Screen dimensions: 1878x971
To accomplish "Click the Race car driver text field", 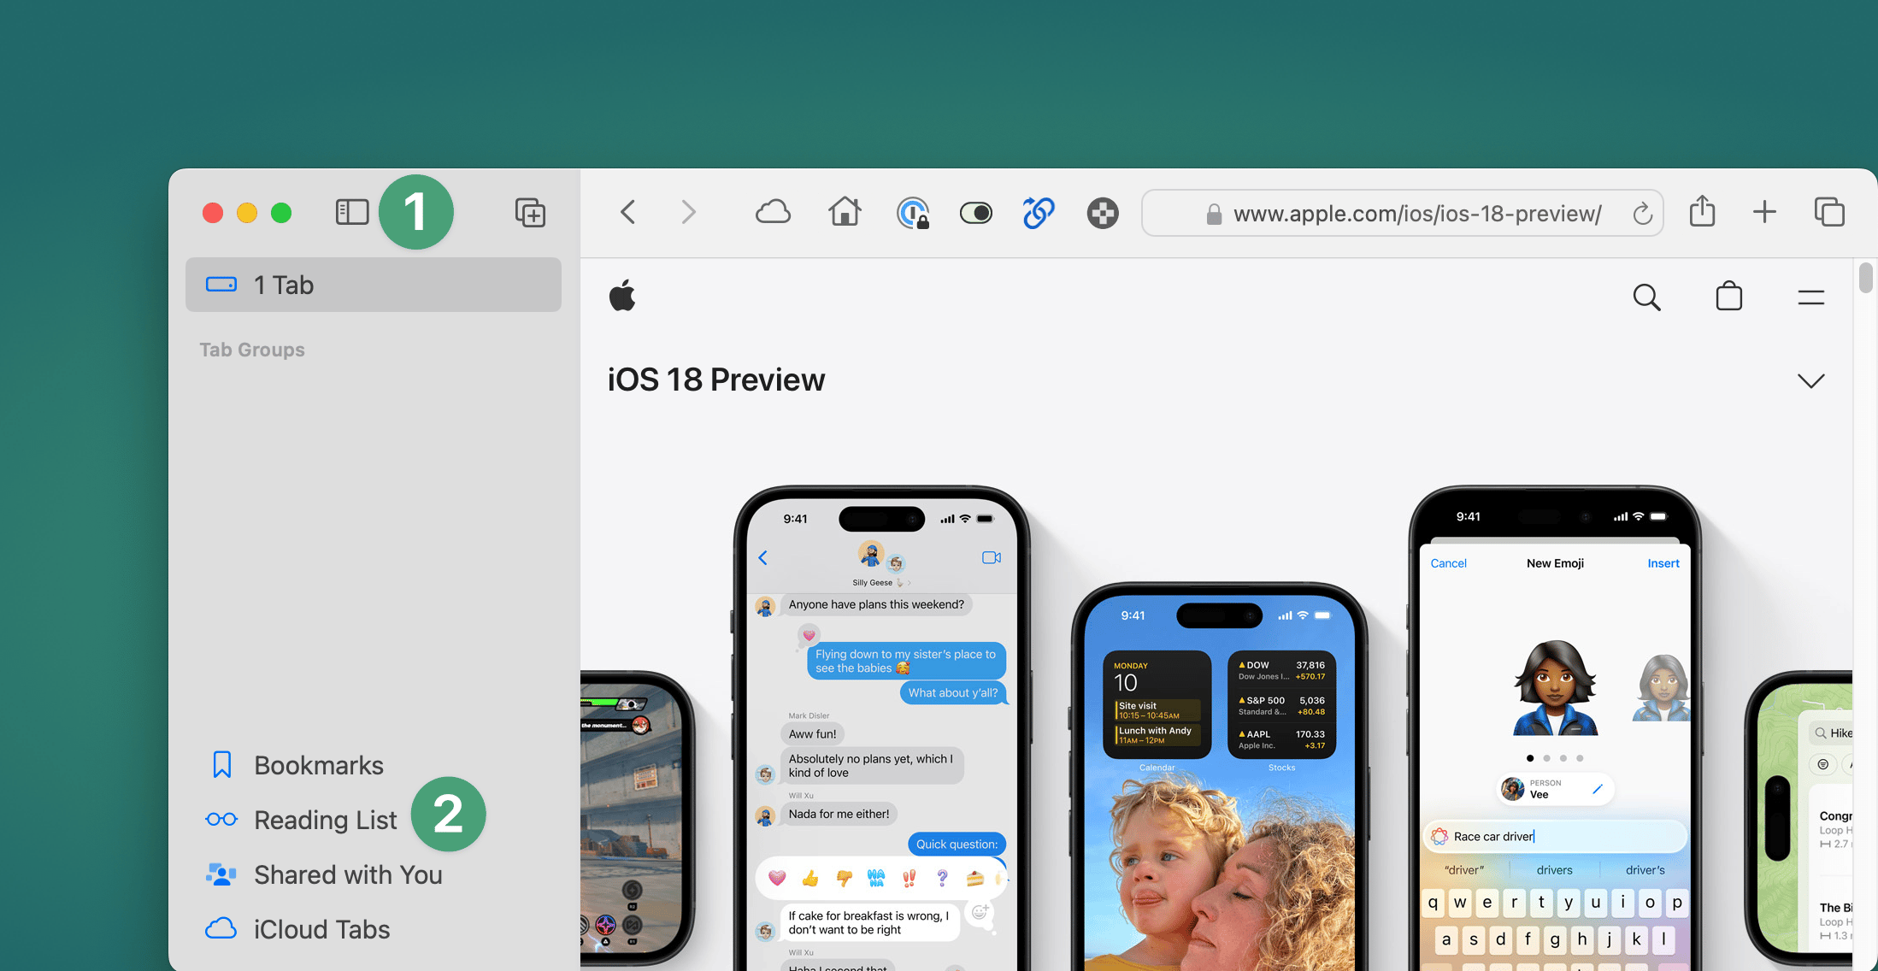I will coord(1555,837).
